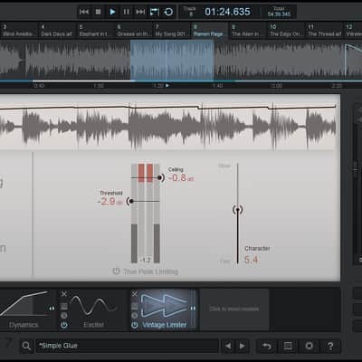The image size is (362, 362).
Task: Toggle True Peak Limiting power button
Action: pos(116,271)
